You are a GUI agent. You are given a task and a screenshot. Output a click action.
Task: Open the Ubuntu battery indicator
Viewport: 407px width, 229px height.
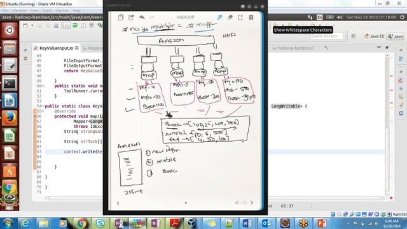pos(330,17)
